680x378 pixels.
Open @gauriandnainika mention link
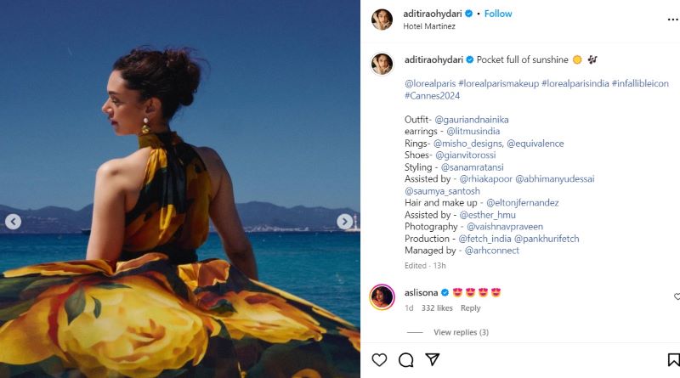point(476,120)
